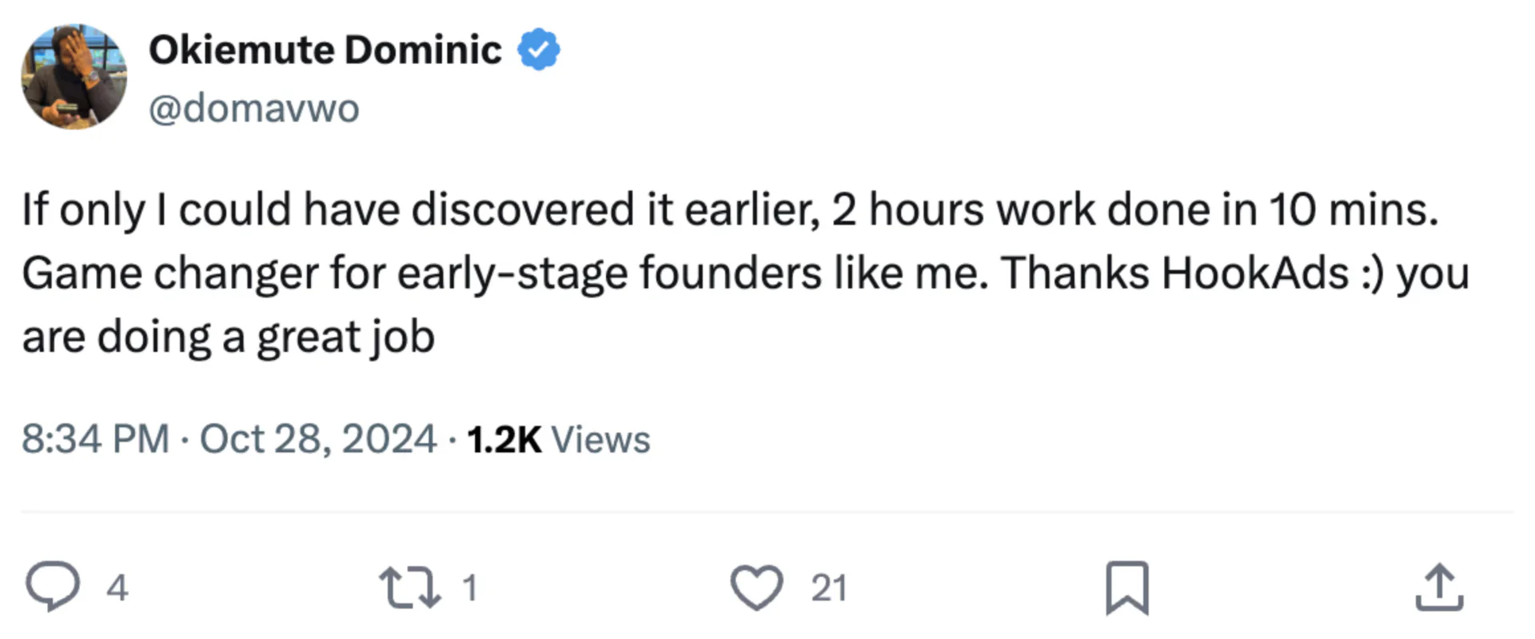Click the reply speech bubble icon
Image resolution: width=1535 pixels, height=639 pixels.
[53, 587]
